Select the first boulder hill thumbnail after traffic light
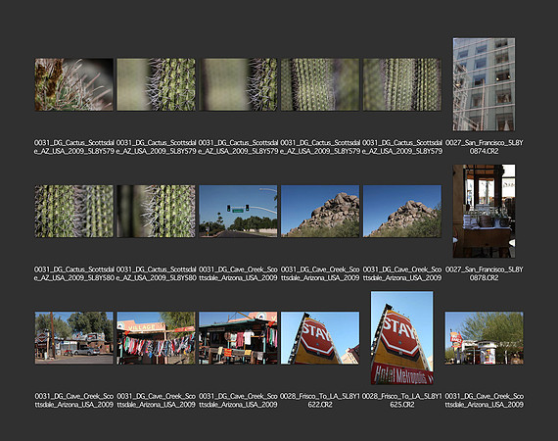Viewport: 558px width, 441px height. [320, 211]
